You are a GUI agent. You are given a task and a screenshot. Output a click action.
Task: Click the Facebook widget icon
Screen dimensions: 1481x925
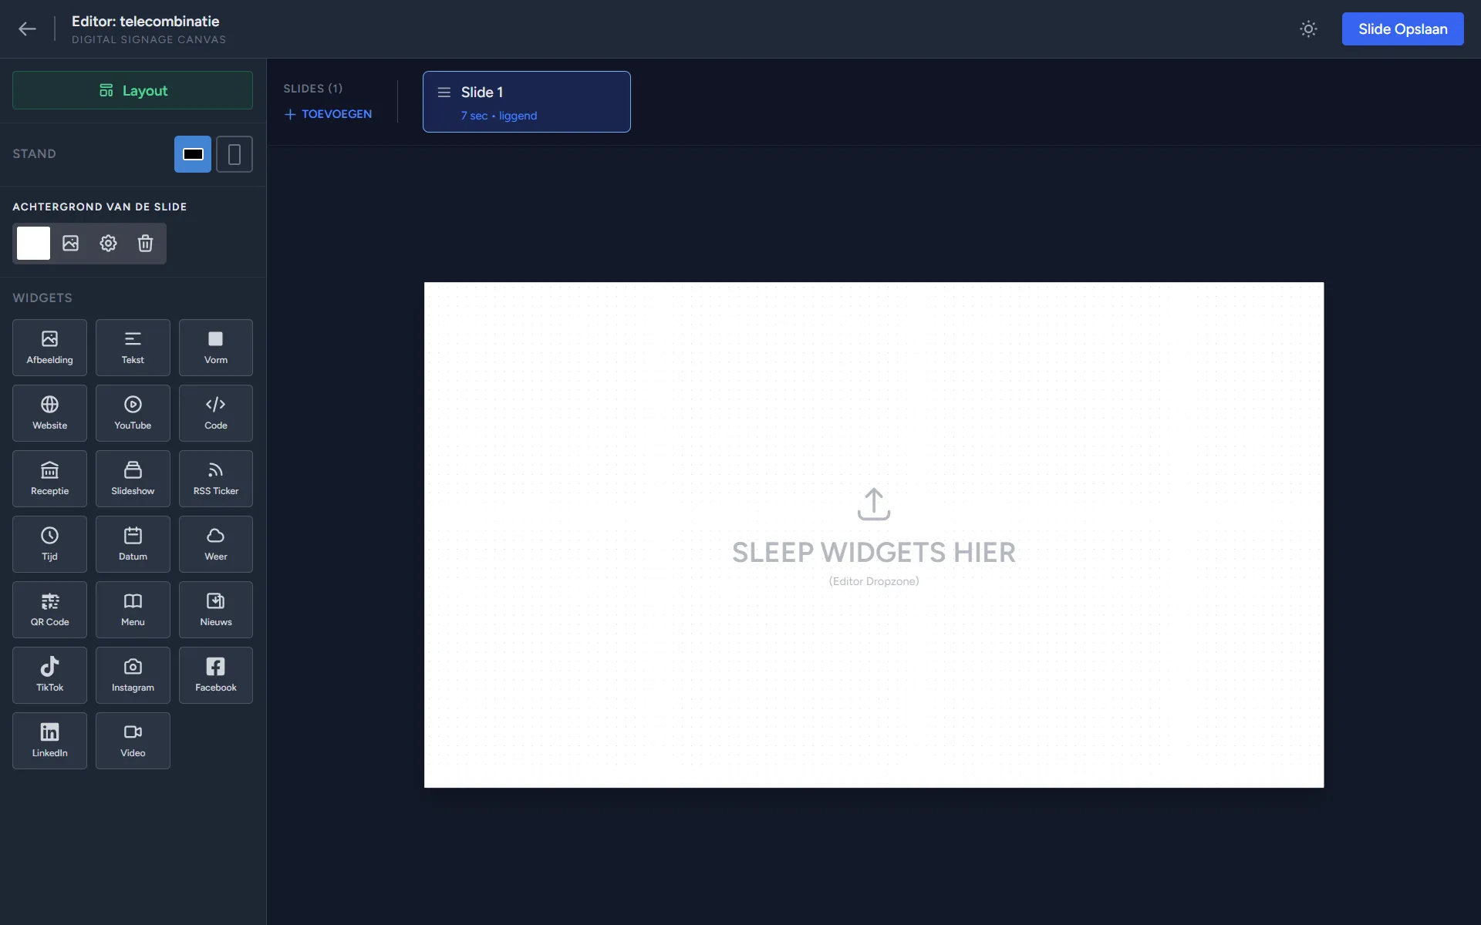pos(216,667)
